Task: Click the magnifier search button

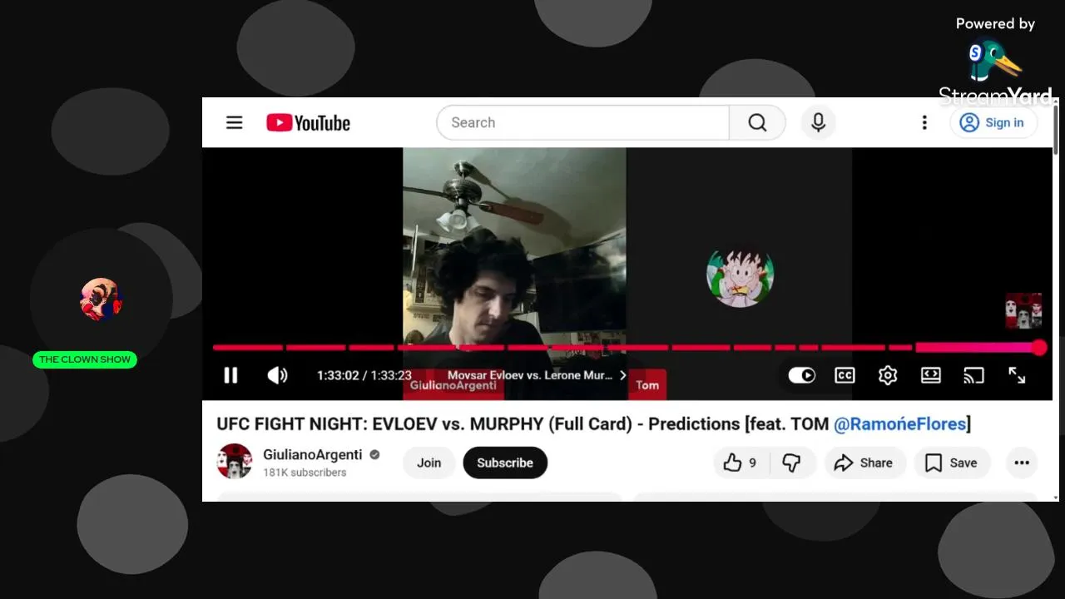Action: coord(757,122)
